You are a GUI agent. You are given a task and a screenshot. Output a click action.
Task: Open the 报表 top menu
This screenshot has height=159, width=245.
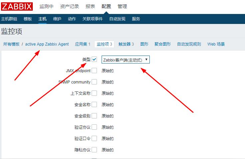(x=90, y=6)
